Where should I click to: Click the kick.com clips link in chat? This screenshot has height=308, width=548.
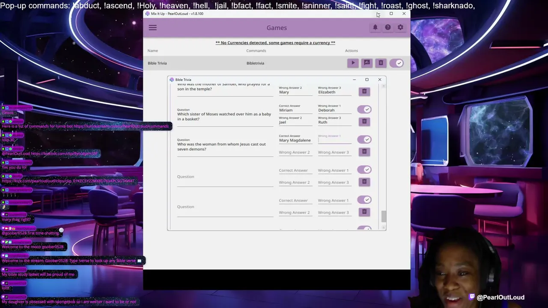pyautogui.click(x=68, y=181)
